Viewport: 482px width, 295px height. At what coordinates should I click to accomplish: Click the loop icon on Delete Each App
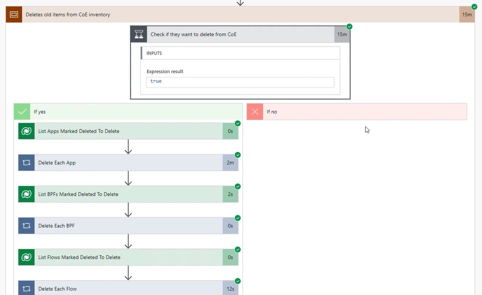point(27,163)
